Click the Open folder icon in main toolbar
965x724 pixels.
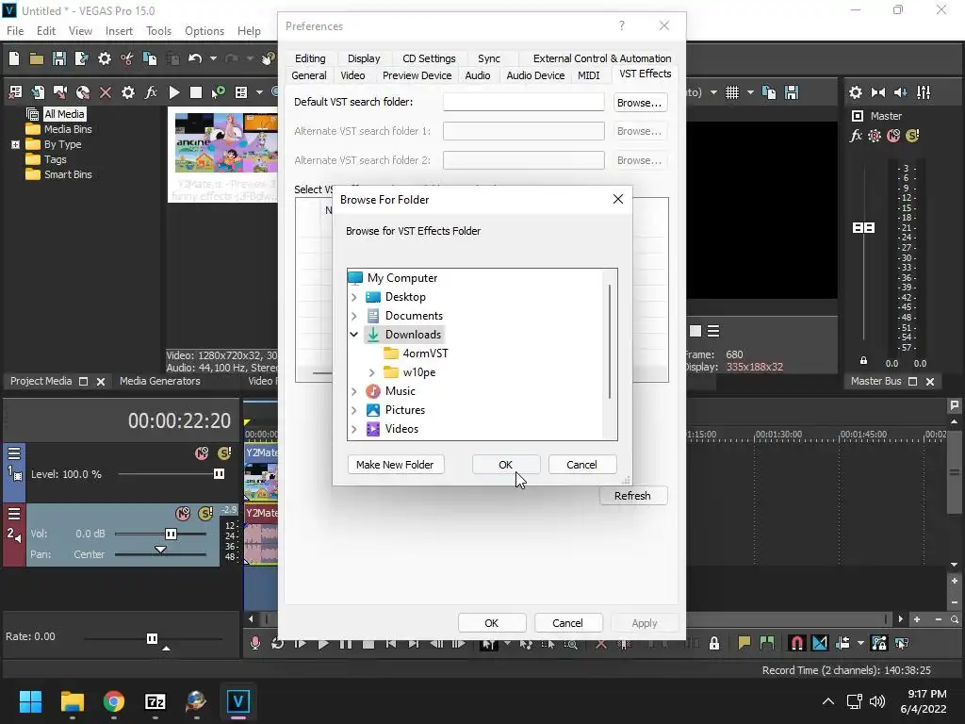[x=37, y=58]
